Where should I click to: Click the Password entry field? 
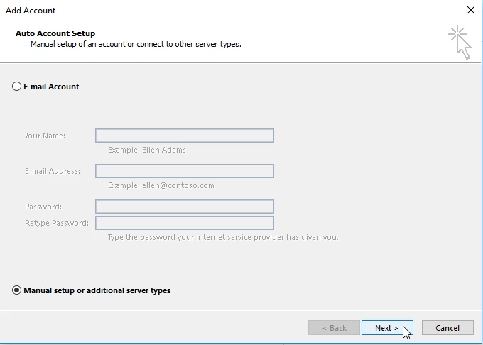point(185,207)
